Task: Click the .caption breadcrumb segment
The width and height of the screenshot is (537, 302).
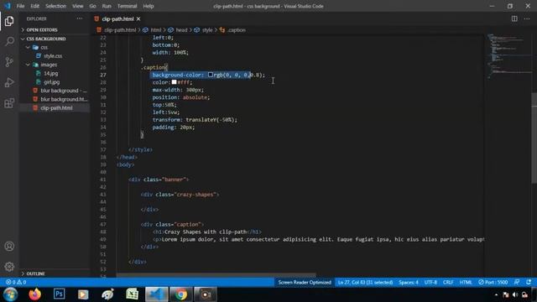Action: [237, 30]
